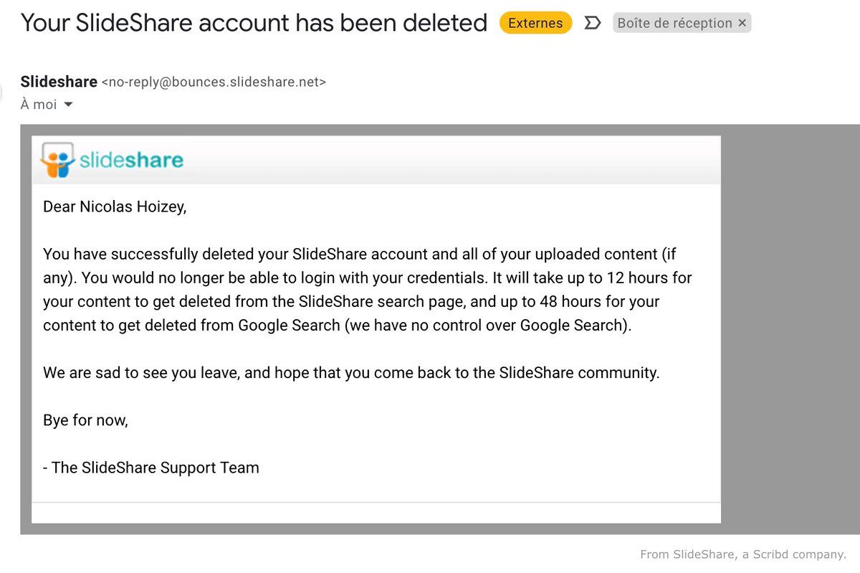Click the importance marker icon beside Externes

click(x=592, y=23)
